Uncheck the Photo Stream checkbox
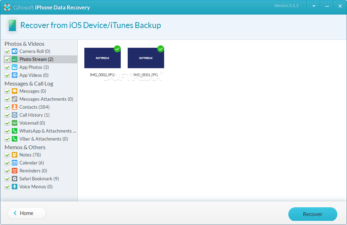Viewport: 347px width, 225px height. 7,60
